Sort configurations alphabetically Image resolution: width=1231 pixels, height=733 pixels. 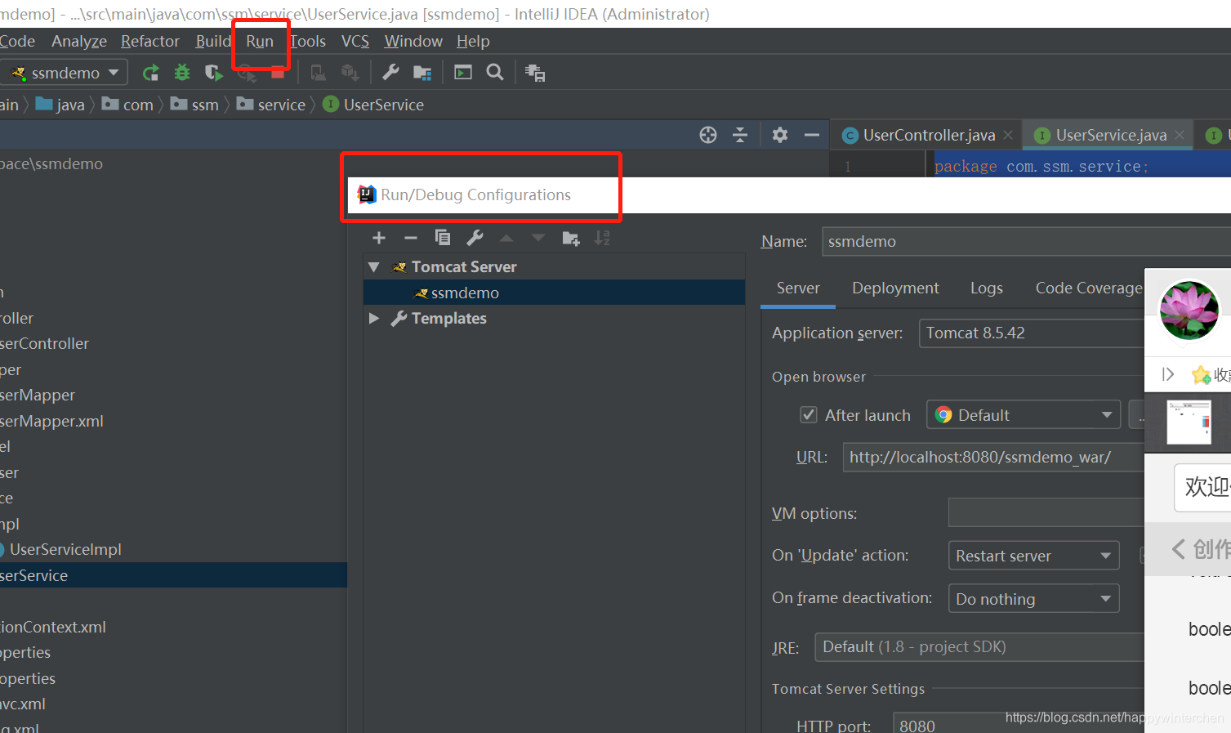602,238
